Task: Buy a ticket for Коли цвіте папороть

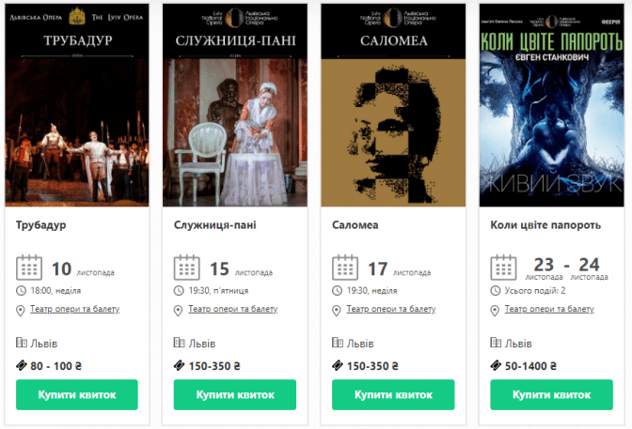Action: click(x=552, y=395)
